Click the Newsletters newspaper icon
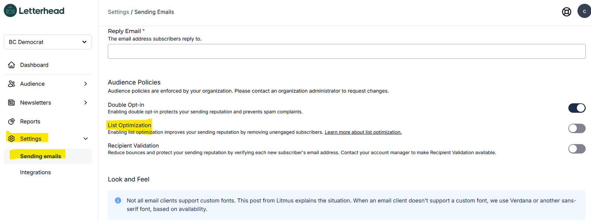 [x=11, y=103]
